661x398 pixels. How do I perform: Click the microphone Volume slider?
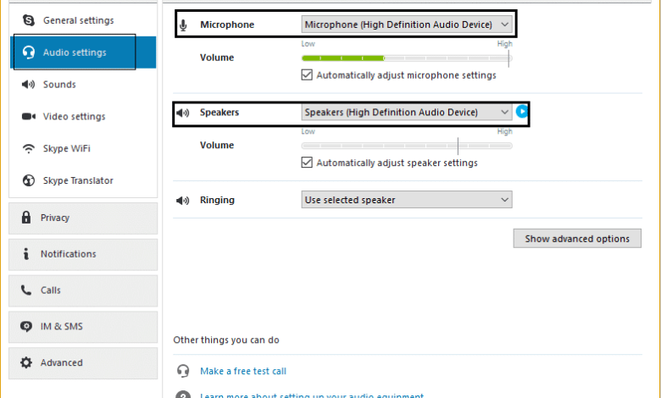pos(407,58)
